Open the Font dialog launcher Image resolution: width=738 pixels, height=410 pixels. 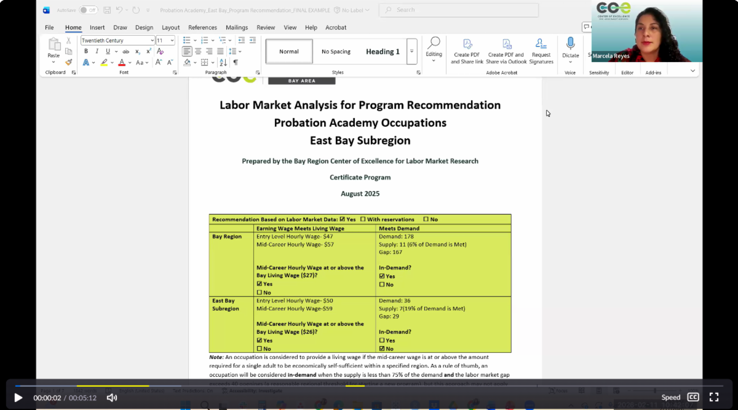click(x=175, y=73)
